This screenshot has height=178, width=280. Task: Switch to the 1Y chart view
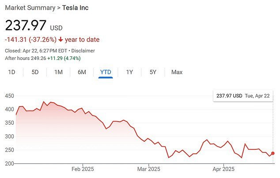pyautogui.click(x=129, y=72)
